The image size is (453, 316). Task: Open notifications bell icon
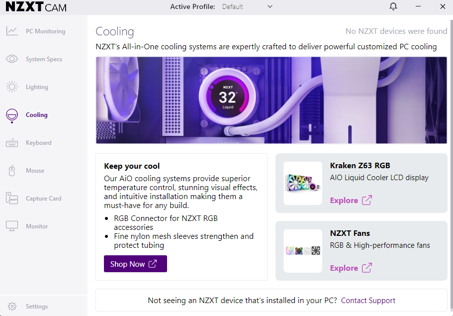point(393,6)
